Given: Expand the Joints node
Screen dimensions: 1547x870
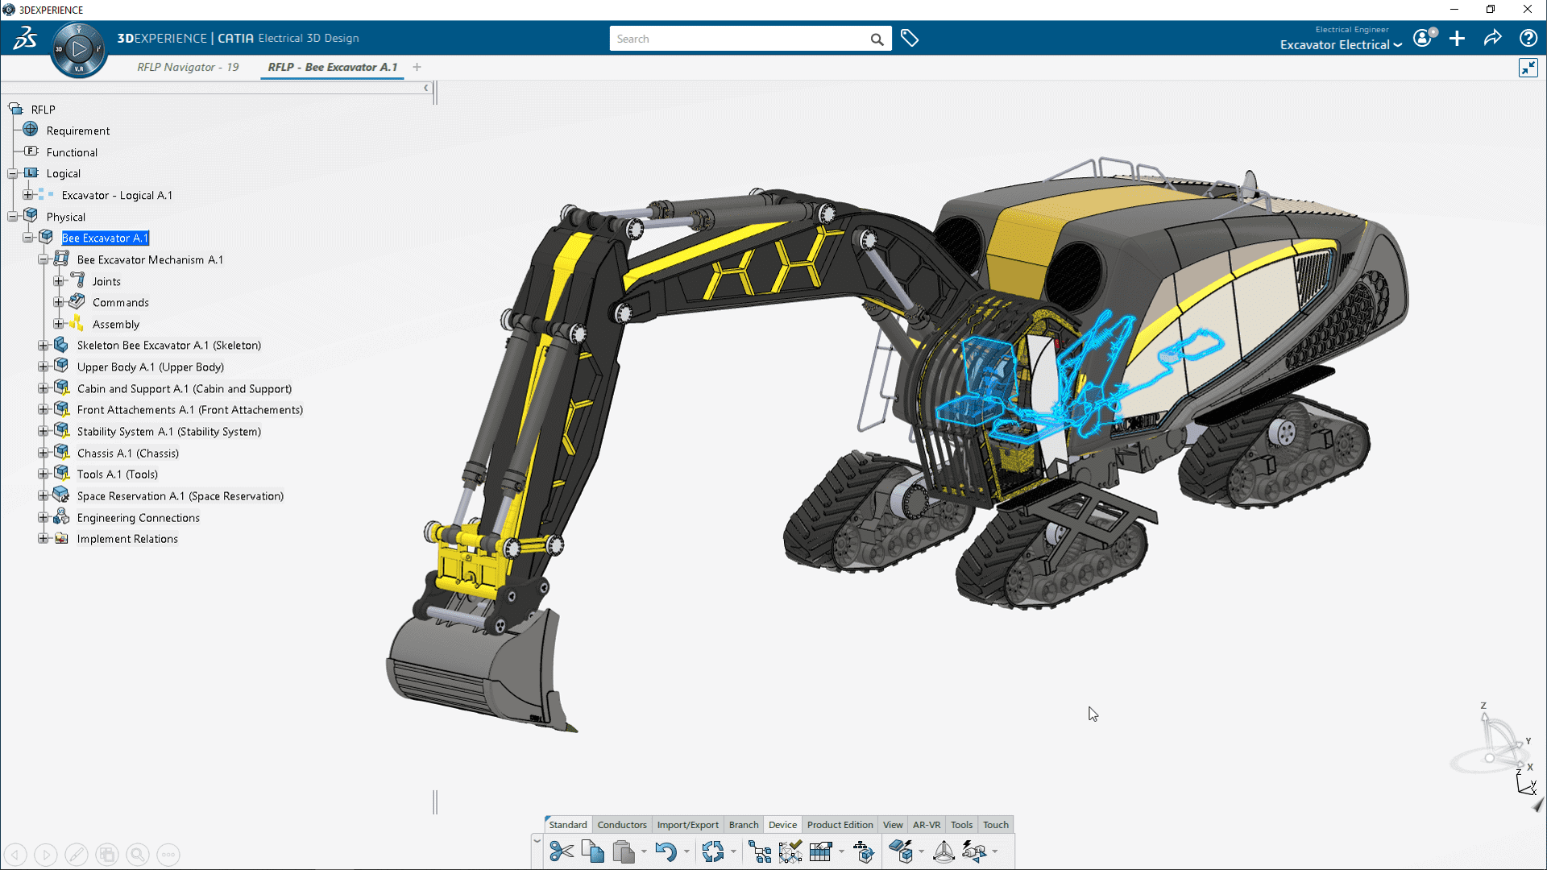Looking at the screenshot, I should [59, 281].
